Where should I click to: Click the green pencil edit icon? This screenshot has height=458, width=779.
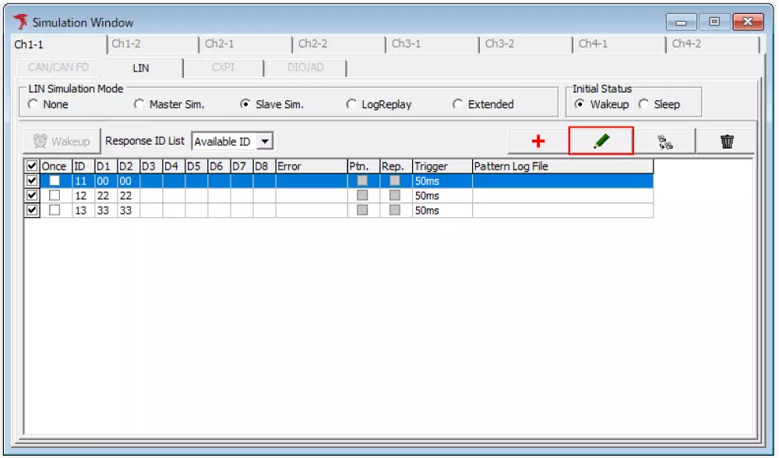(x=601, y=141)
